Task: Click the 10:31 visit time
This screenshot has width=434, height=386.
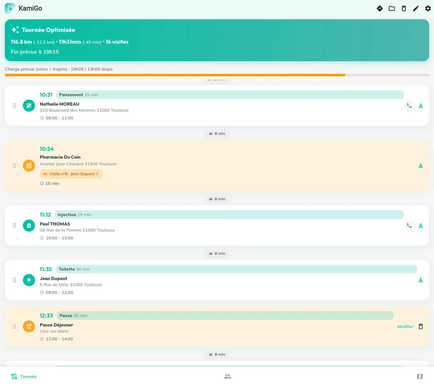Action: click(46, 95)
